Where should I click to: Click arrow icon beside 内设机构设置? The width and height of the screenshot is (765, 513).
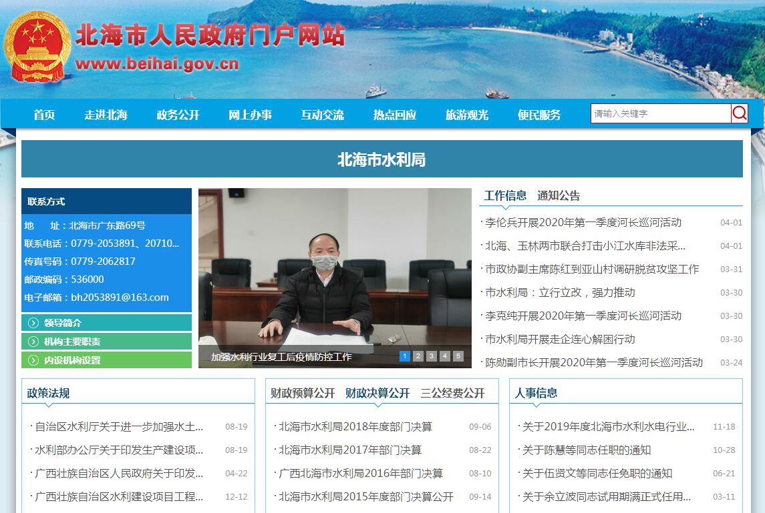click(x=33, y=360)
